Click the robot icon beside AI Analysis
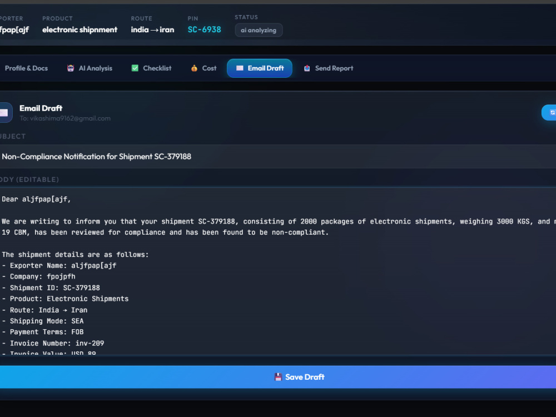The image size is (556, 417). tap(71, 68)
